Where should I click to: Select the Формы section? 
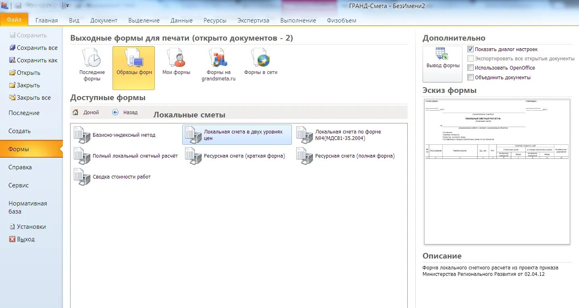pos(31,149)
